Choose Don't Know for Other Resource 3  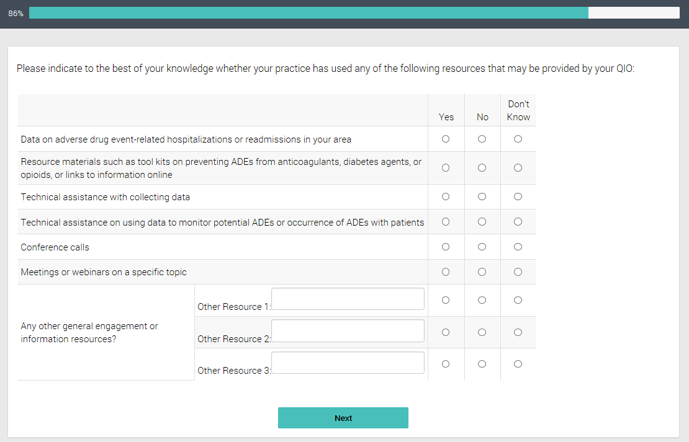pos(518,365)
